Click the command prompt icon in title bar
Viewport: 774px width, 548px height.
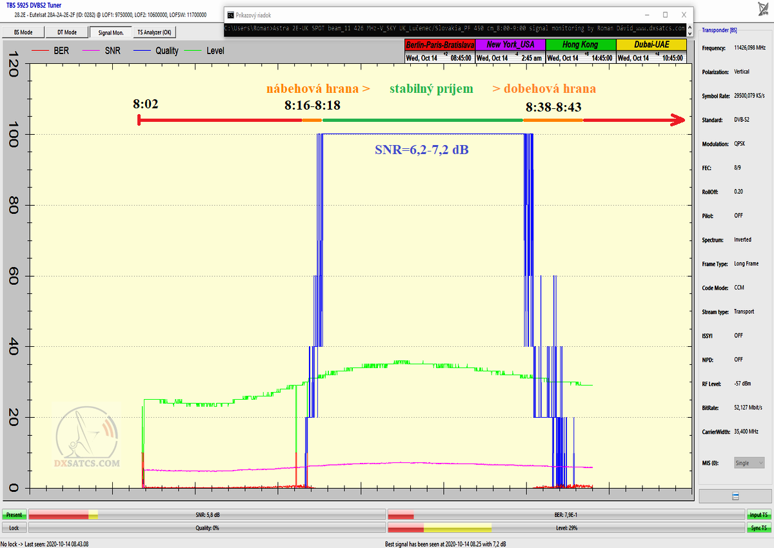coord(232,14)
